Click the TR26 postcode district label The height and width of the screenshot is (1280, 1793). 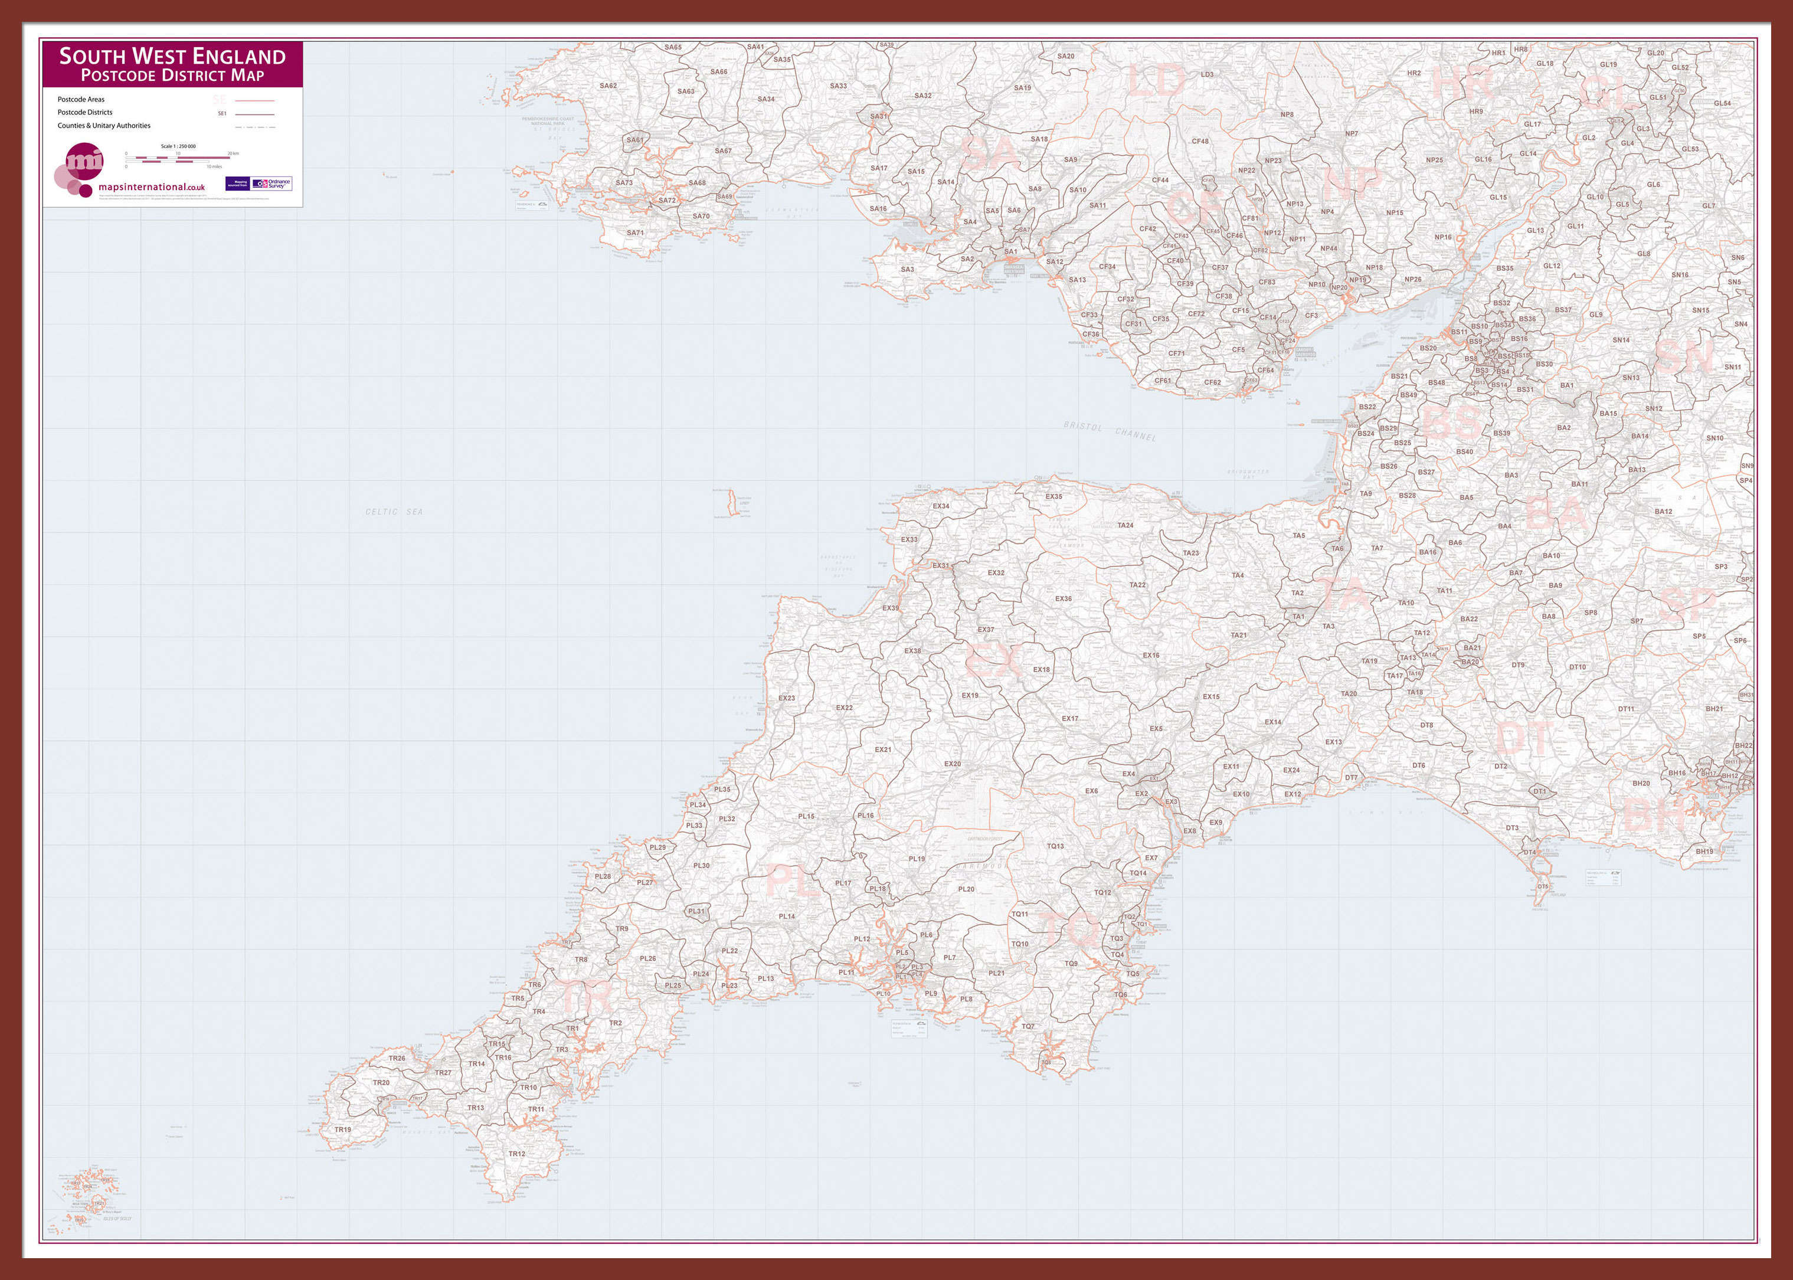[x=397, y=1058]
